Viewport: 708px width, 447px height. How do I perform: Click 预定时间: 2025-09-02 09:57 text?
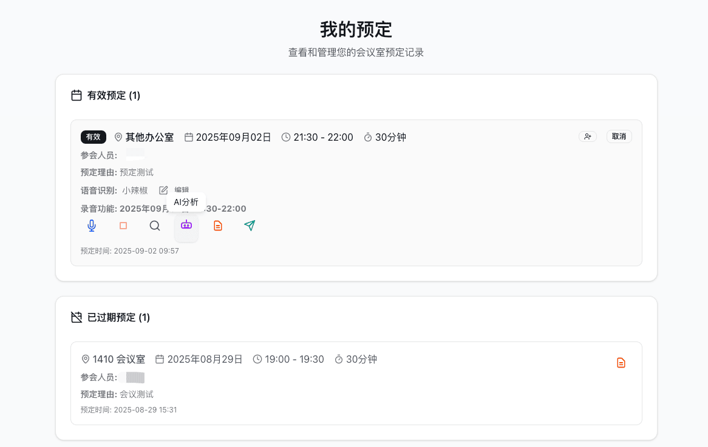(129, 250)
